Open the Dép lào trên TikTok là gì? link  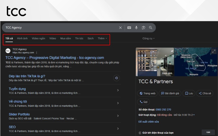tap(27, 76)
